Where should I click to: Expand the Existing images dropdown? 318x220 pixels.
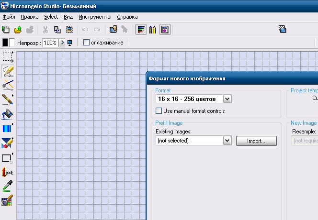click(227, 141)
